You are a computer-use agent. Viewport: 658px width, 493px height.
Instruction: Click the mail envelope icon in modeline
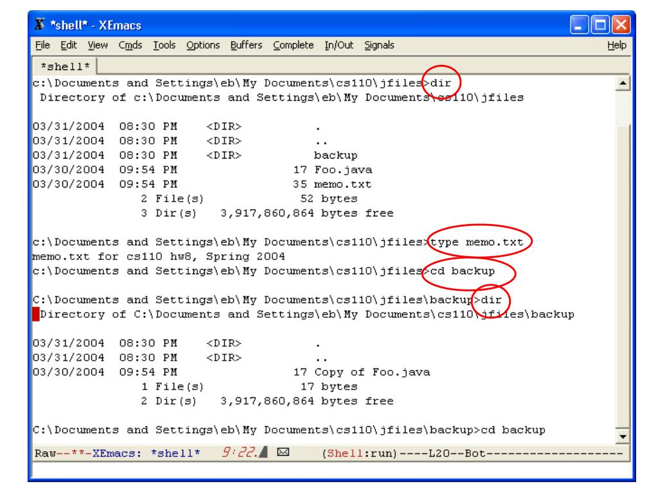pyautogui.click(x=283, y=452)
